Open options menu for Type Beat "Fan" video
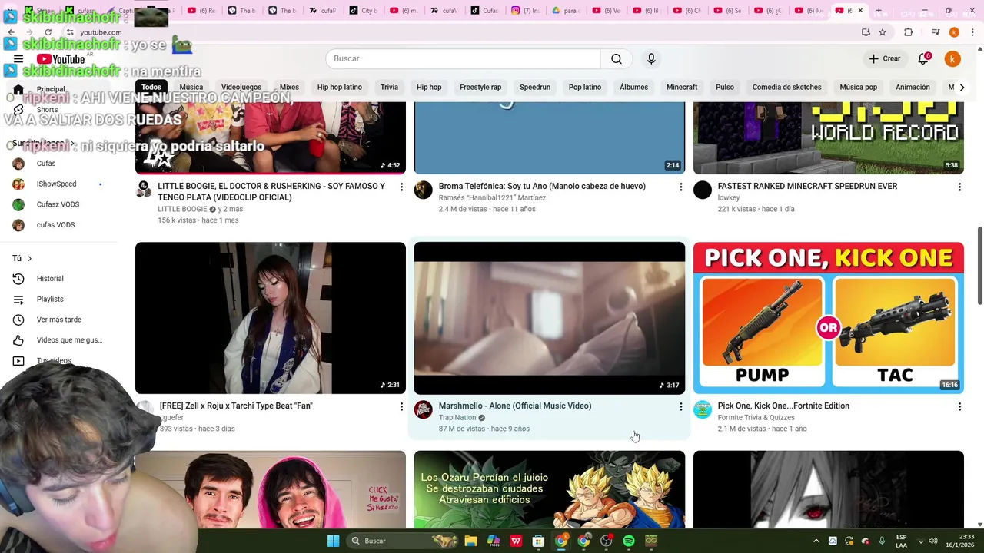The image size is (984, 553). 401,406
